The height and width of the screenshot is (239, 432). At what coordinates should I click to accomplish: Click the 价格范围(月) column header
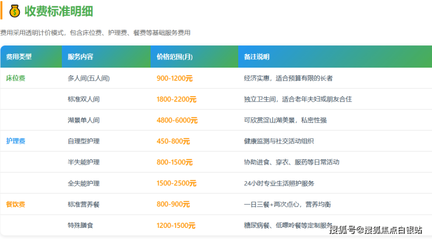pyautogui.click(x=175, y=57)
